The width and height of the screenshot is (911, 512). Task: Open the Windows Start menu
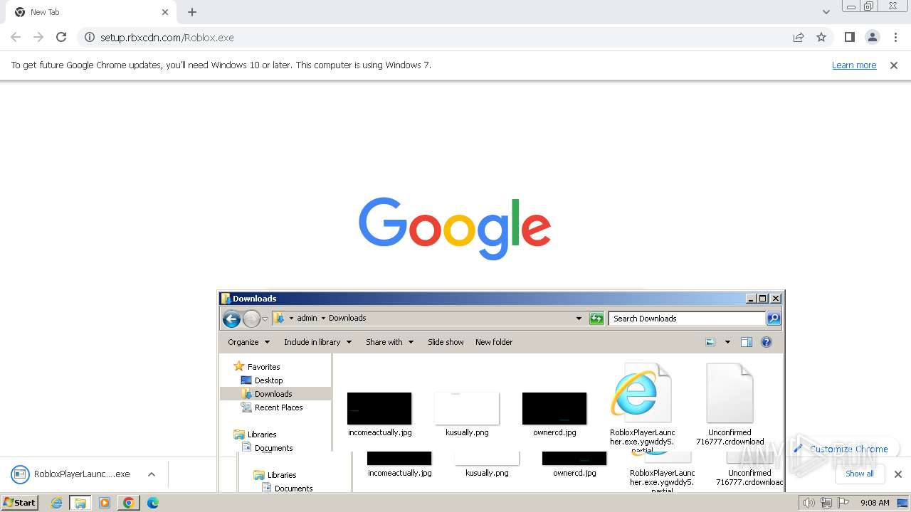(x=20, y=502)
